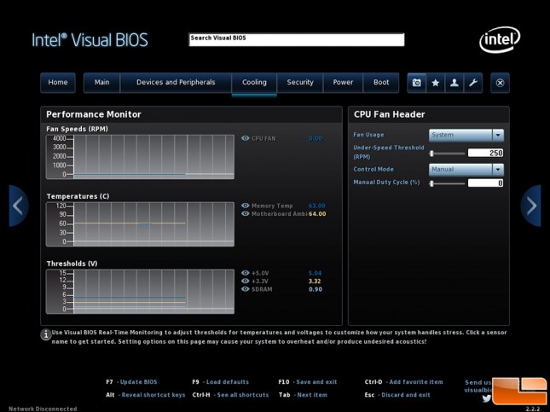
Task: Open the Power tab
Action: coord(343,83)
